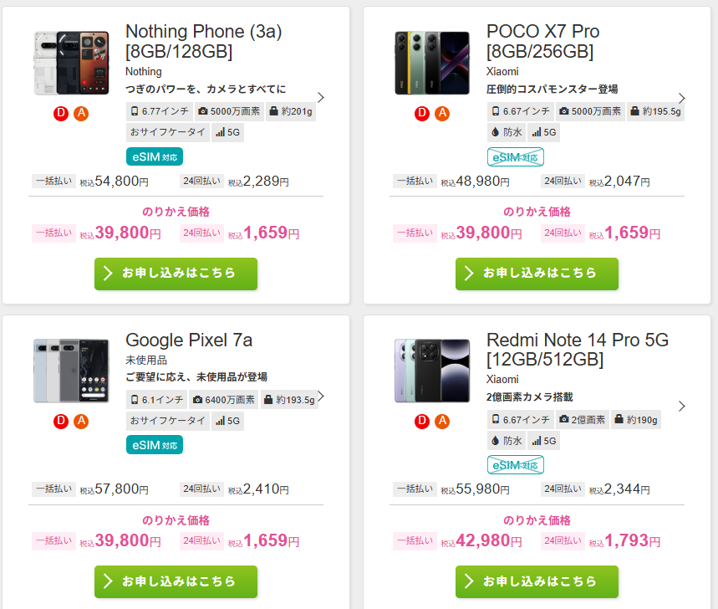
Task: Click crossed-out eSIM badge on POCO X7 Pro
Action: click(516, 156)
